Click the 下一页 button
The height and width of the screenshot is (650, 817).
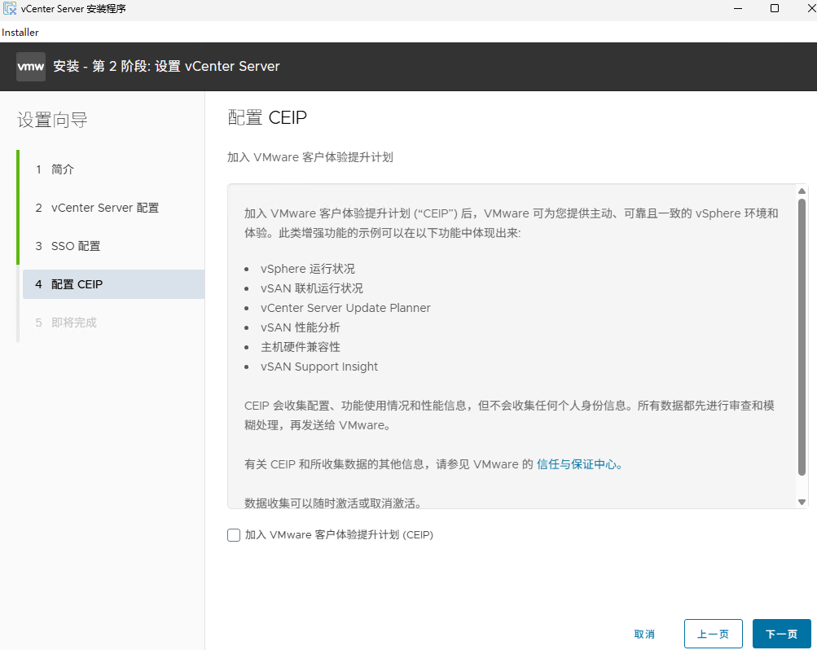coord(780,633)
